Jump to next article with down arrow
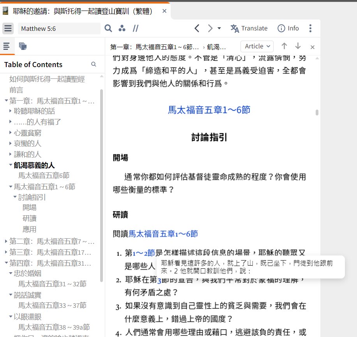357x337 pixels. 298,46
